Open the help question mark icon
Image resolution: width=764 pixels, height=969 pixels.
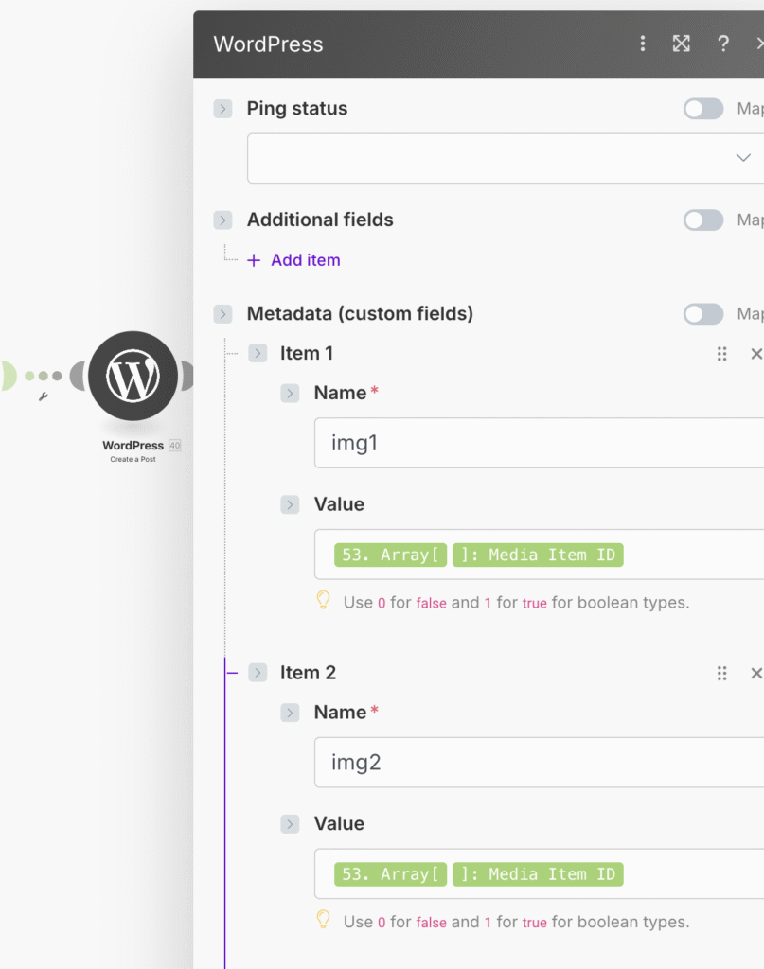(723, 44)
